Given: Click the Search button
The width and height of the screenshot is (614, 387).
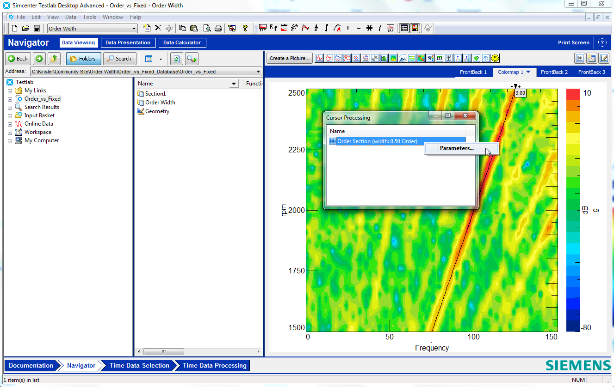Looking at the screenshot, I should (120, 59).
